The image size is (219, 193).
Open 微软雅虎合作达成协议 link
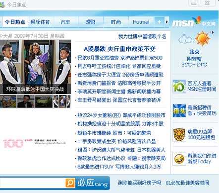pyautogui.click(x=102, y=158)
